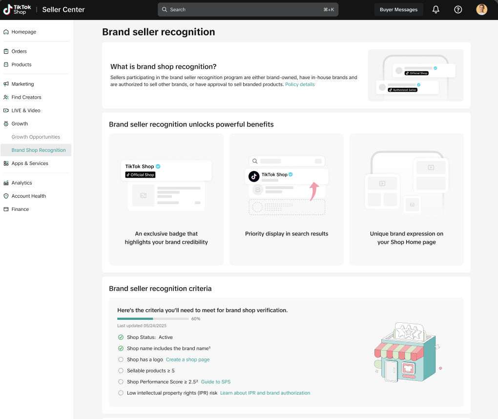Click the Homepage house icon in sidebar

point(6,32)
